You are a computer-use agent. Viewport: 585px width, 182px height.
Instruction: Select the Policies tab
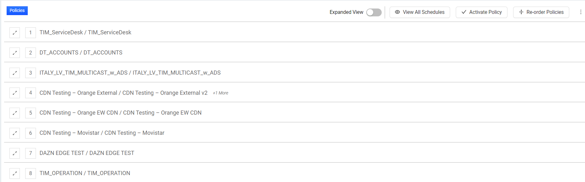pos(17,11)
